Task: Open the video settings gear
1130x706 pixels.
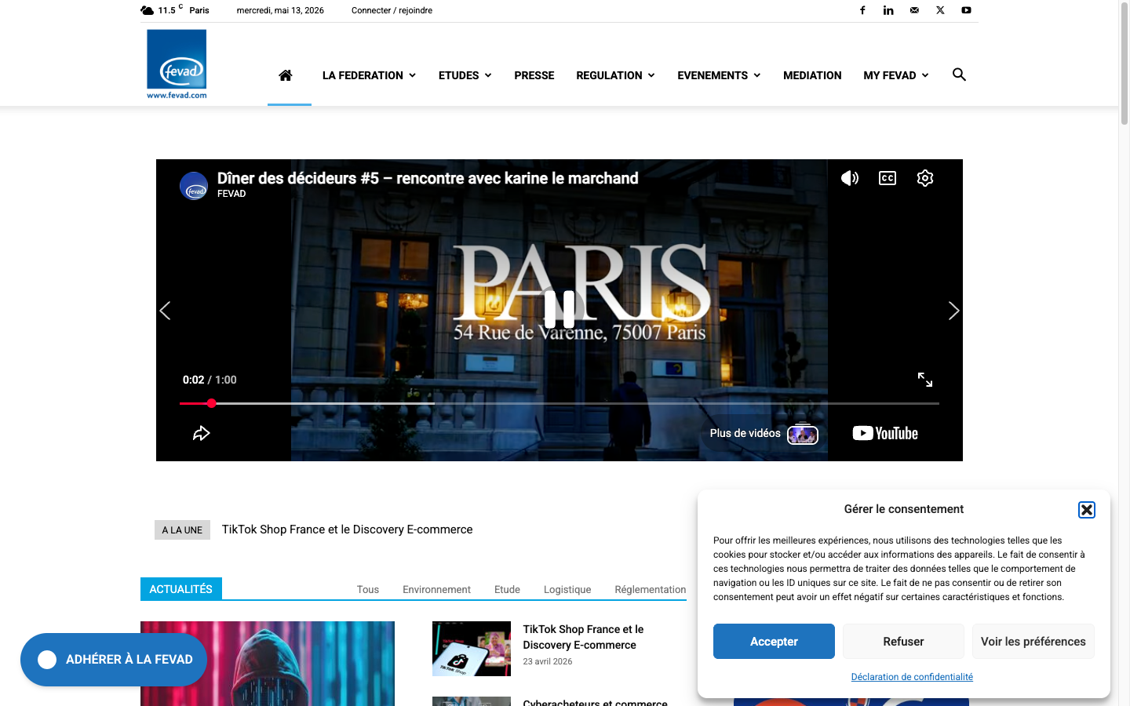Action: (x=925, y=178)
